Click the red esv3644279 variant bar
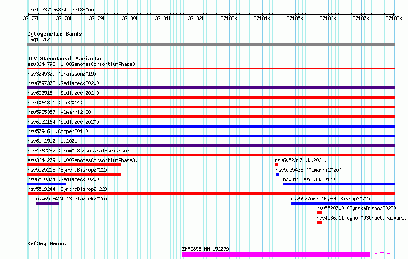This screenshot has height=259, width=408. (x=74, y=165)
